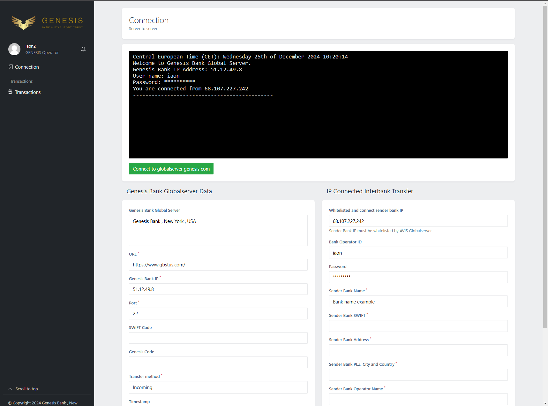Click the page's vertical scrollbar
Screen dimensions: 548x406
(545, 166)
